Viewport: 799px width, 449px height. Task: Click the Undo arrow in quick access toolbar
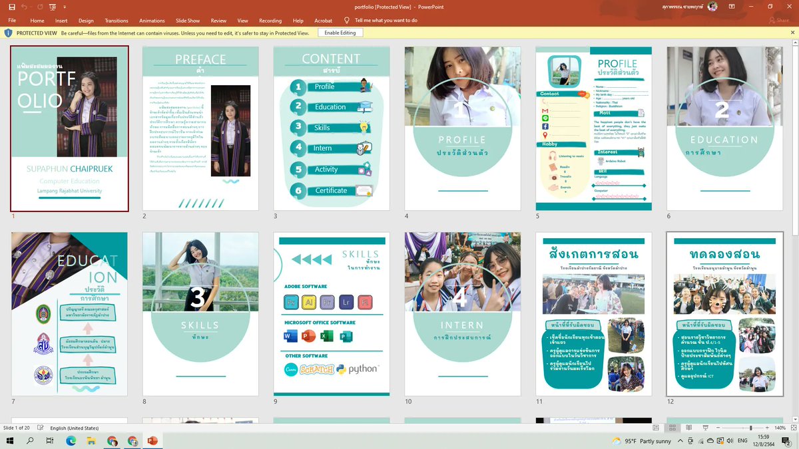tap(24, 7)
